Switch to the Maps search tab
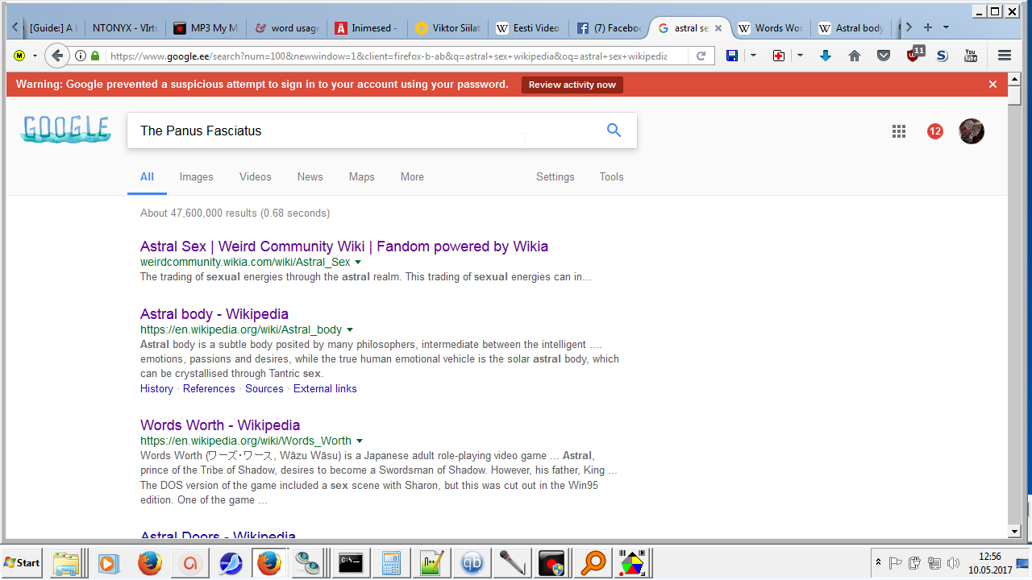 click(x=361, y=176)
